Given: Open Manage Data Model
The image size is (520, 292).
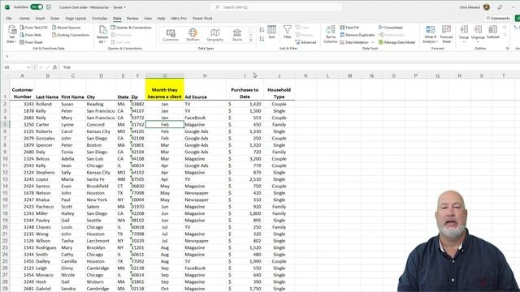Looking at the screenshot, I should [x=397, y=42].
